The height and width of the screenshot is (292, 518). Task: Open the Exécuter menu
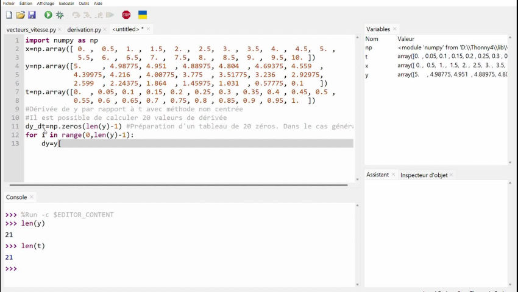tap(66, 3)
